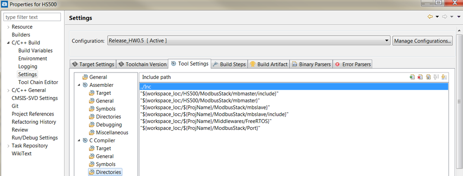Open Project References page
This screenshot has height=176, width=463.
pyautogui.click(x=33, y=114)
